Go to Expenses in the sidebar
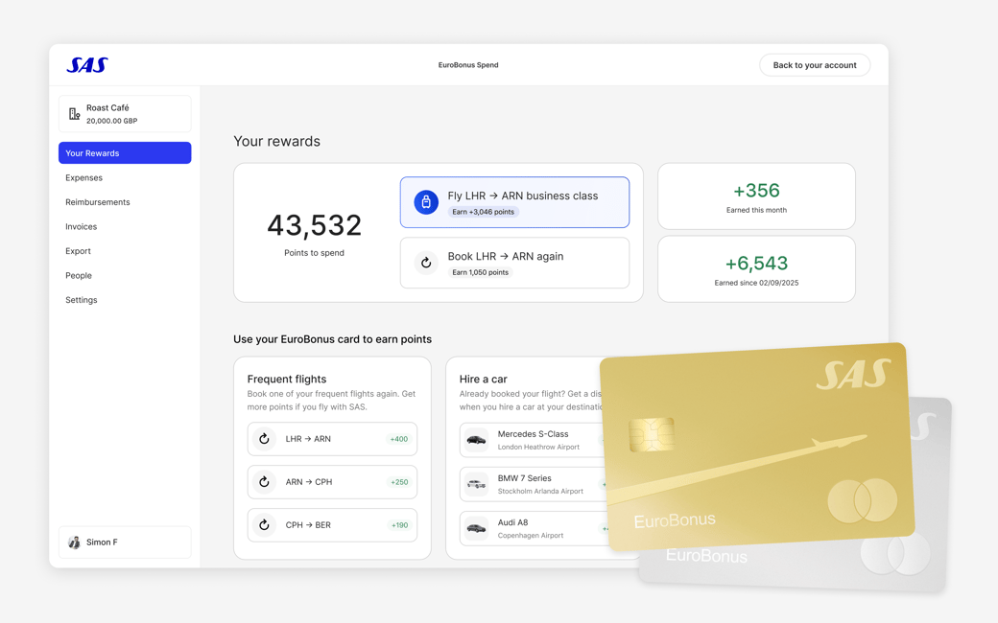Screen dimensions: 998x623 point(83,177)
